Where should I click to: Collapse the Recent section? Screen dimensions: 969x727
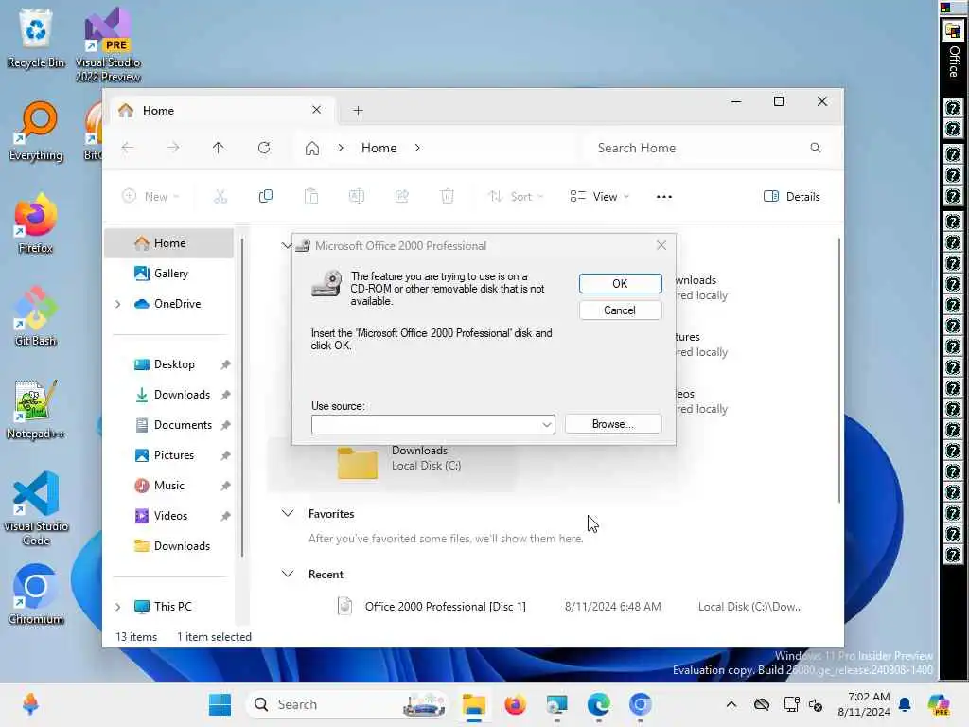coord(288,574)
